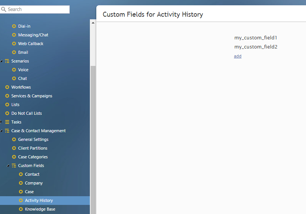Collapse Case & Contact Management section
The image size is (306, 214).
click(1, 131)
